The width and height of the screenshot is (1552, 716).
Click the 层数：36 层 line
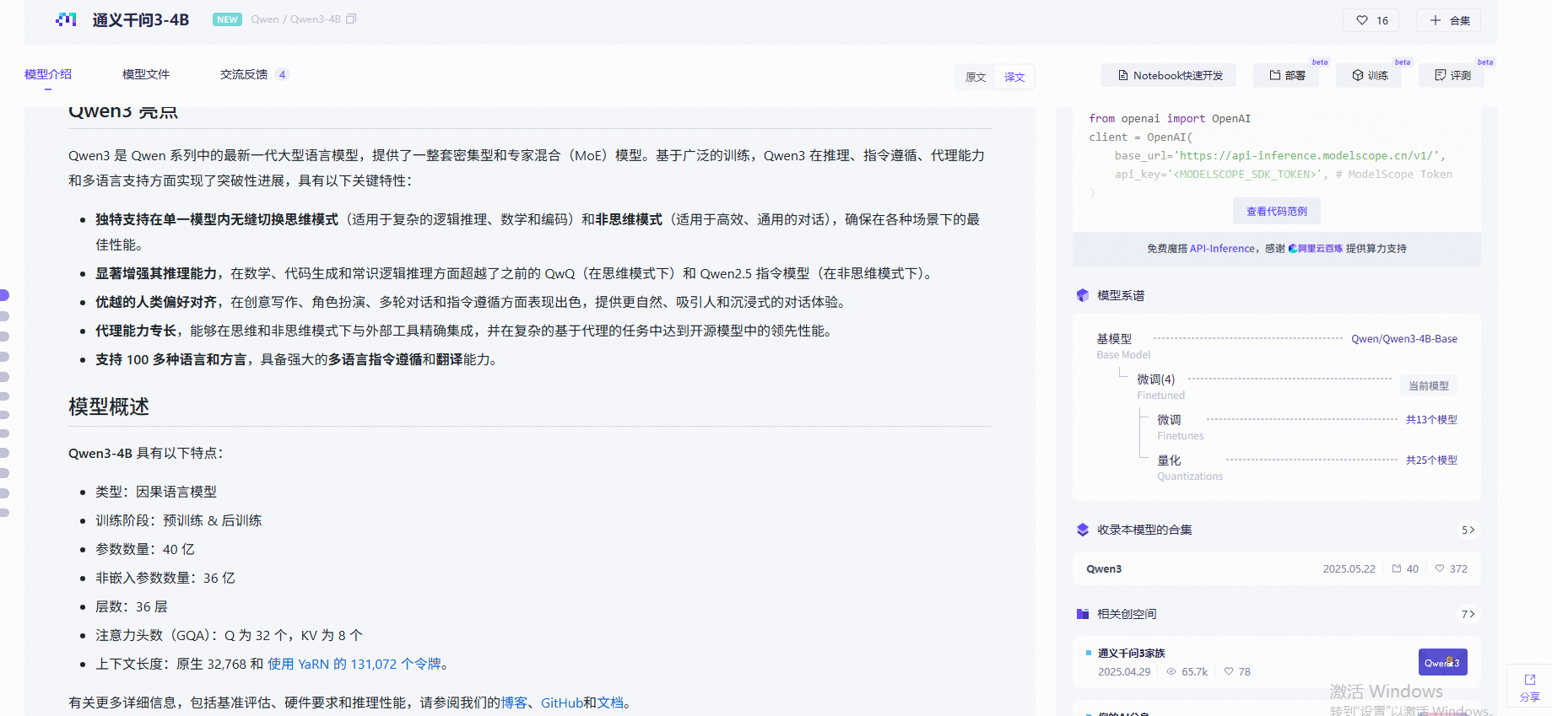click(132, 606)
